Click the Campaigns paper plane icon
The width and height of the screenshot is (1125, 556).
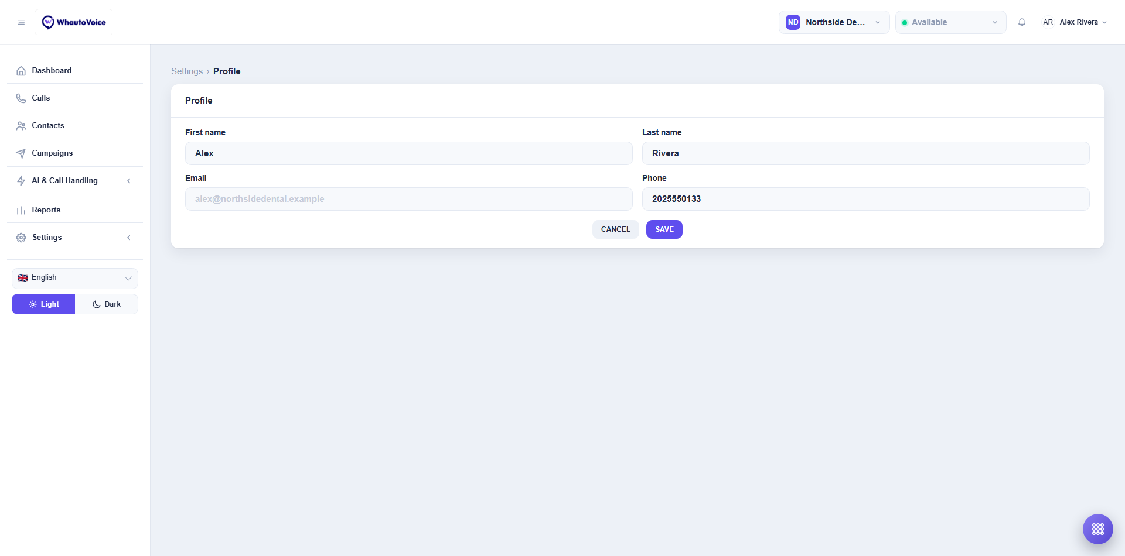pyautogui.click(x=21, y=153)
